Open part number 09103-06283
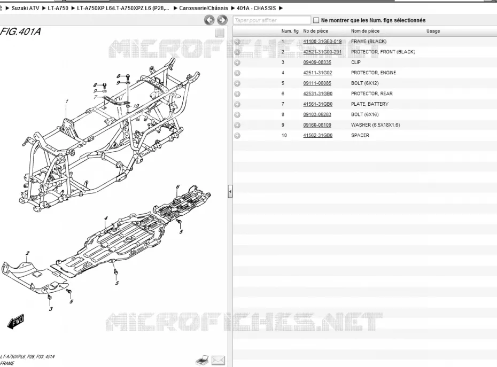The image size is (497, 367). pyautogui.click(x=317, y=115)
